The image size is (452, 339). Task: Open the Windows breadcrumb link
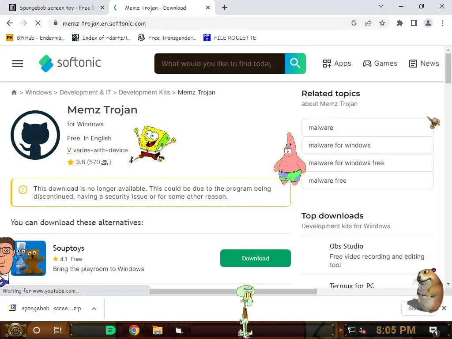tap(39, 92)
